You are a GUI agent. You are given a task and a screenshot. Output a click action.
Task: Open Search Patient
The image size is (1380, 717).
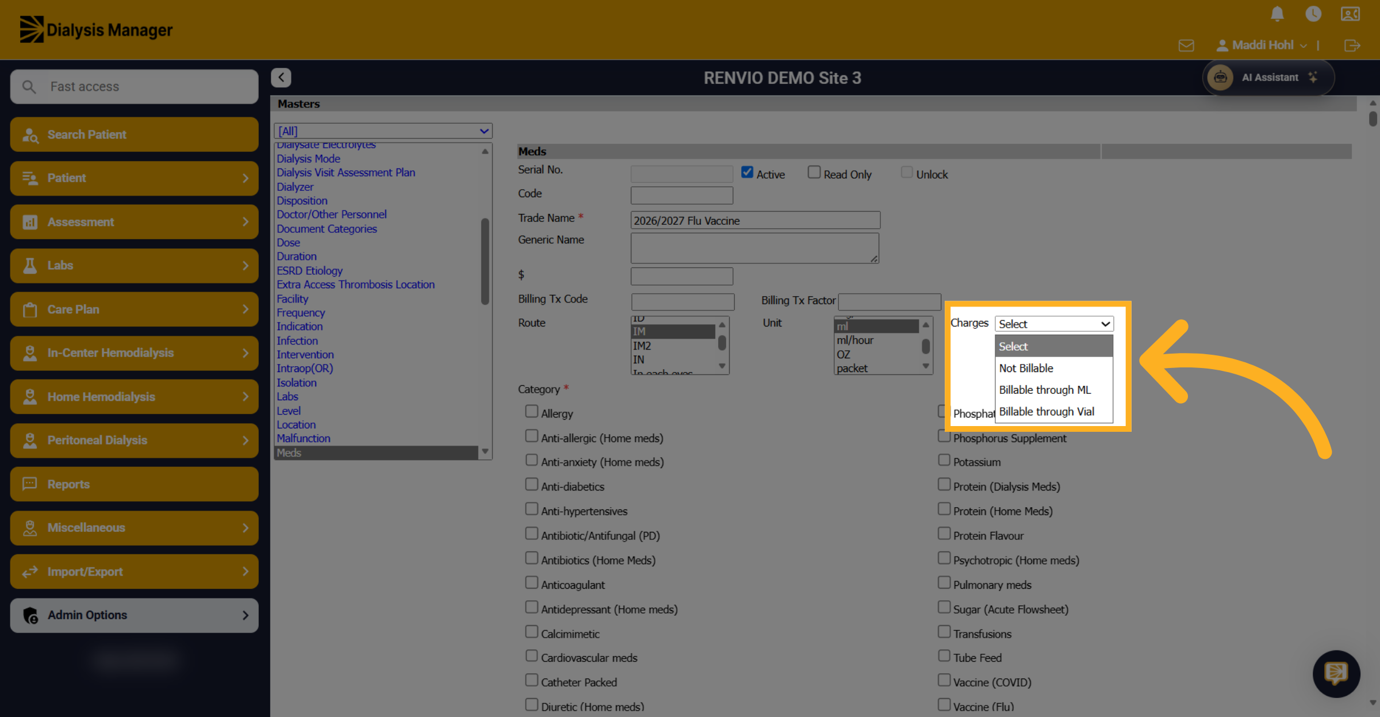pyautogui.click(x=134, y=135)
